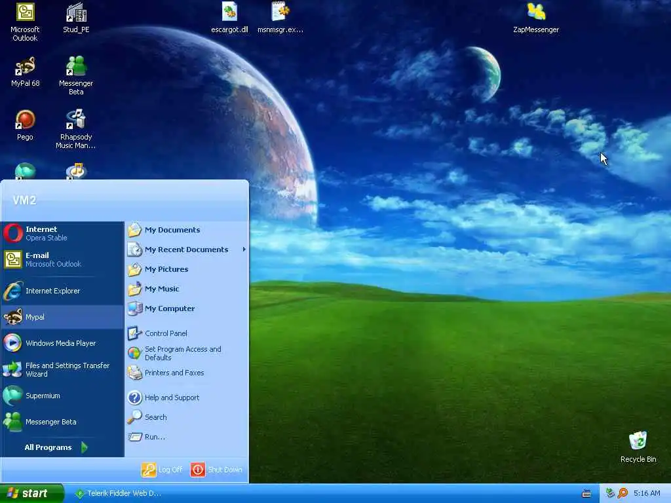This screenshot has height=503, width=671.
Task: Select the half-hidden teal globe desktop icon
Action: point(25,171)
